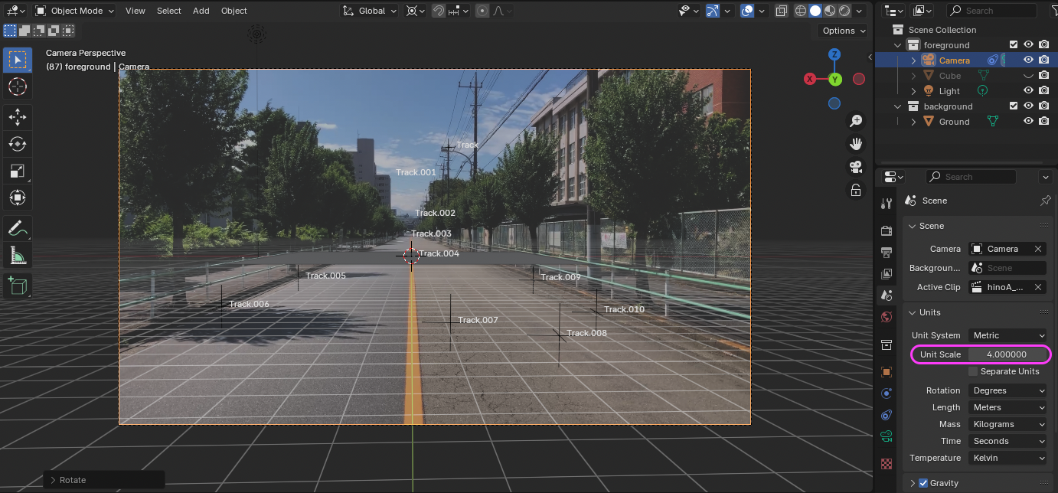The image size is (1058, 493).
Task: Select the Ground object in outliner
Action: [954, 122]
